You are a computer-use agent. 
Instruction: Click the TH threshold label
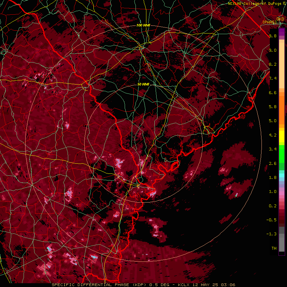(274, 248)
